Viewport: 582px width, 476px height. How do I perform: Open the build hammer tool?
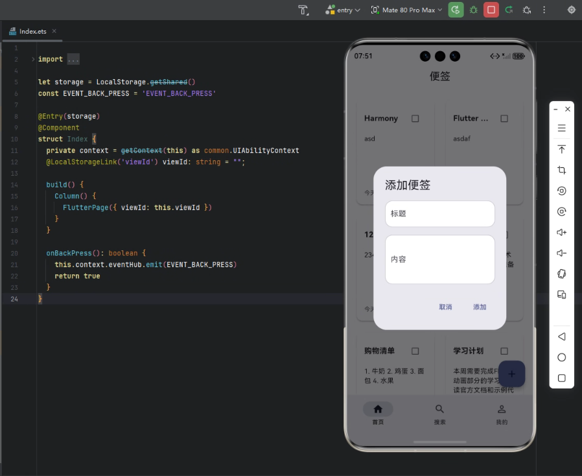click(303, 10)
